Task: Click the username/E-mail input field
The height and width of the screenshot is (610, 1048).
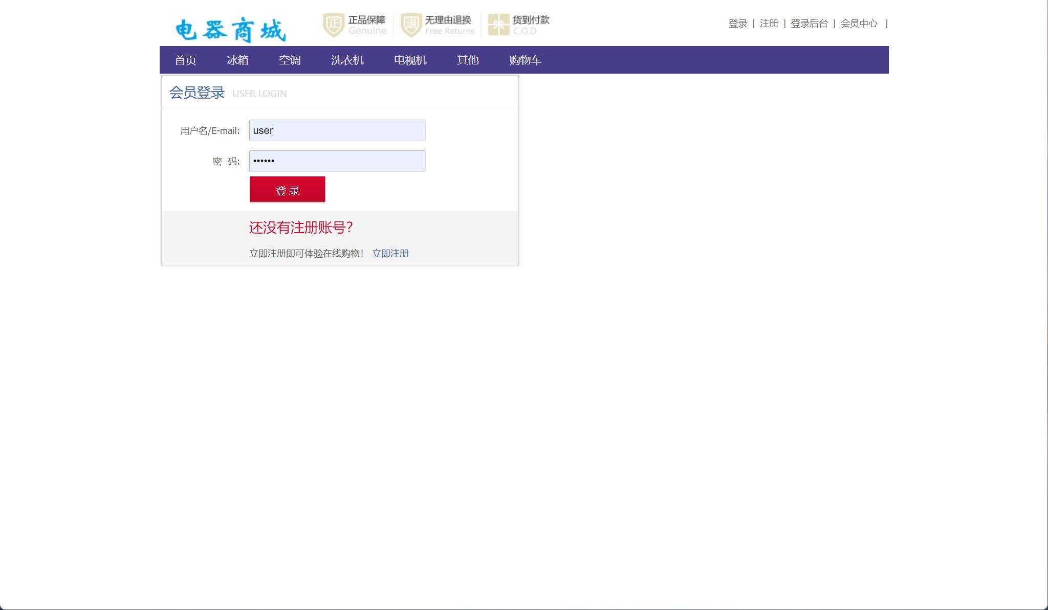Action: pos(337,130)
